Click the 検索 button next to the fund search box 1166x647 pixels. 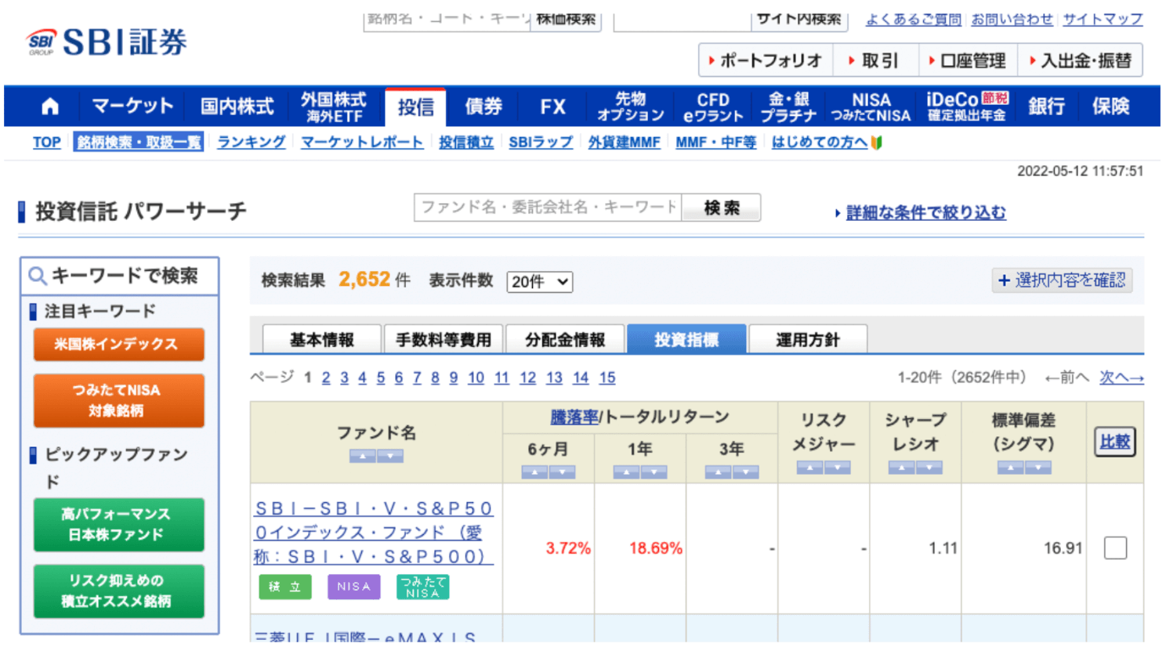coord(720,207)
